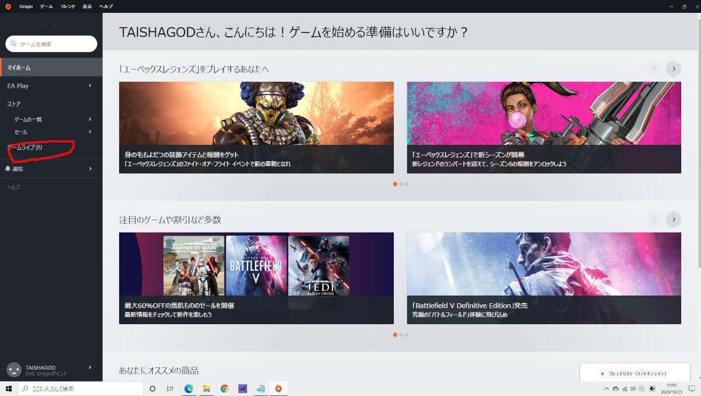Click the TAISHAGOD user avatar
Image resolution: width=701 pixels, height=396 pixels.
13,370
